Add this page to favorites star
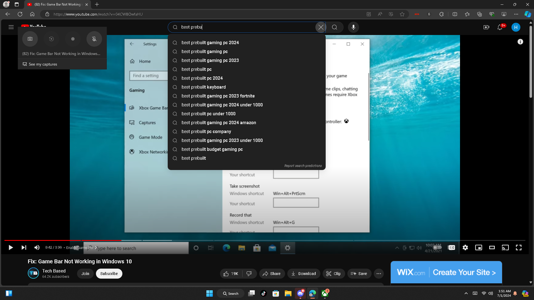The image size is (534, 300). coord(402,14)
